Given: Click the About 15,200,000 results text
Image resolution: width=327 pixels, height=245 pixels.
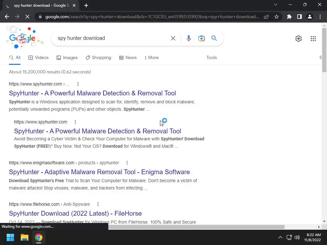Looking at the screenshot, I should tap(50, 72).
